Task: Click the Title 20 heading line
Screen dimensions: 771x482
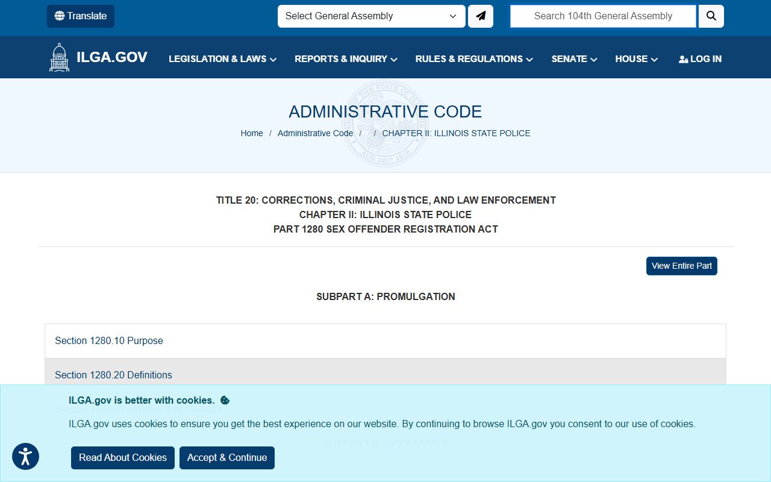Action: pyautogui.click(x=385, y=200)
